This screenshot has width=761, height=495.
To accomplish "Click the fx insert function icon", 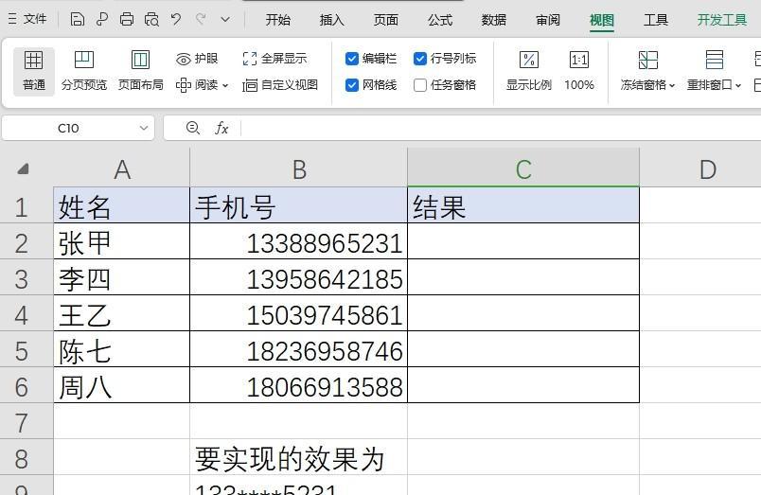I will click(221, 128).
